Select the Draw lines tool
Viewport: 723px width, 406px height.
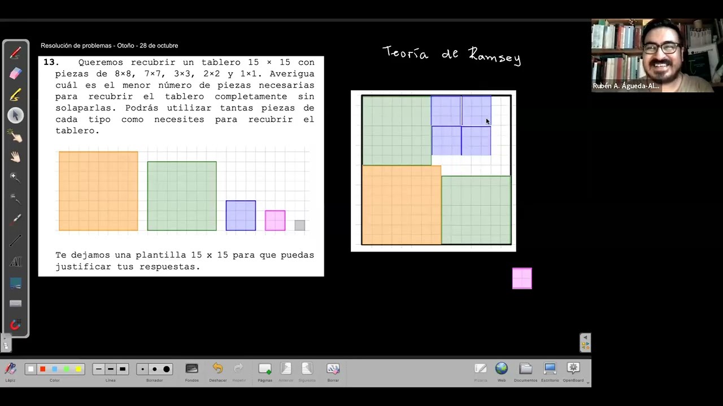click(x=15, y=241)
